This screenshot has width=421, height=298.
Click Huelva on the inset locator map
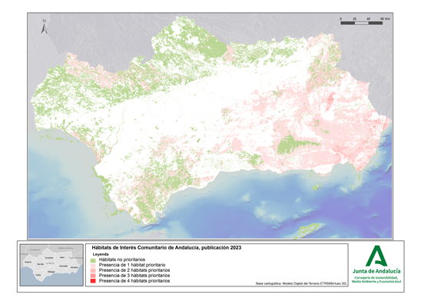point(28,262)
